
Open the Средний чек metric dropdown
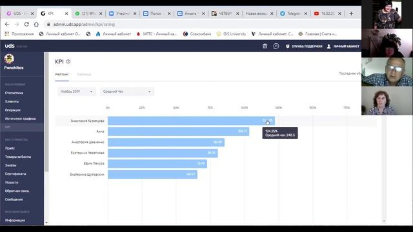126,92
